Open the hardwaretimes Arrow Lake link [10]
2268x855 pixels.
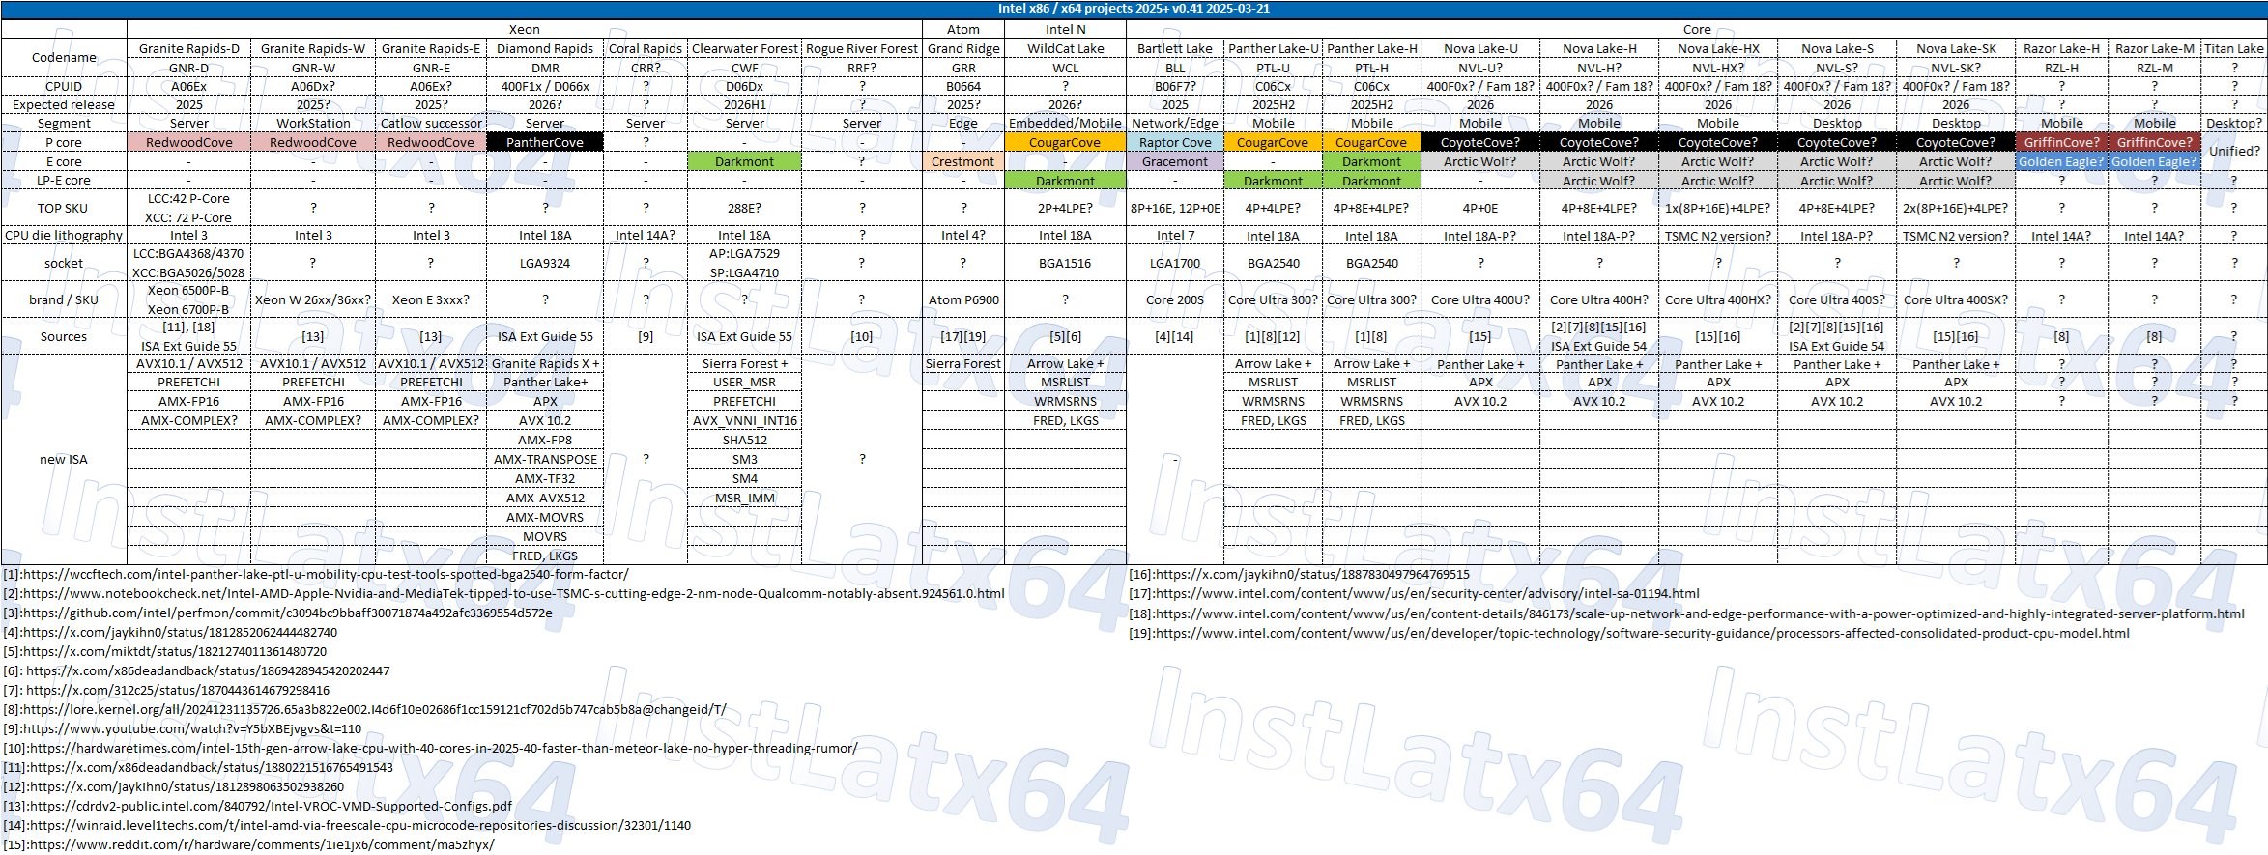coord(443,748)
